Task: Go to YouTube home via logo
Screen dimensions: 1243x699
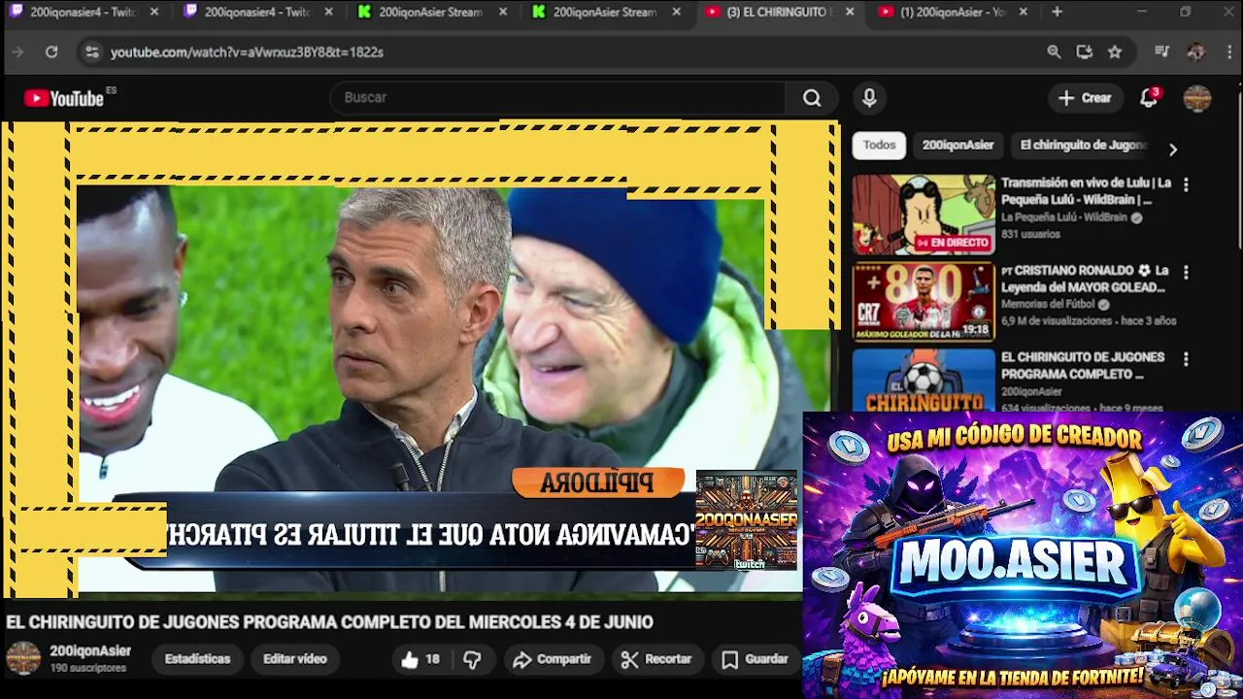Action: 65,98
